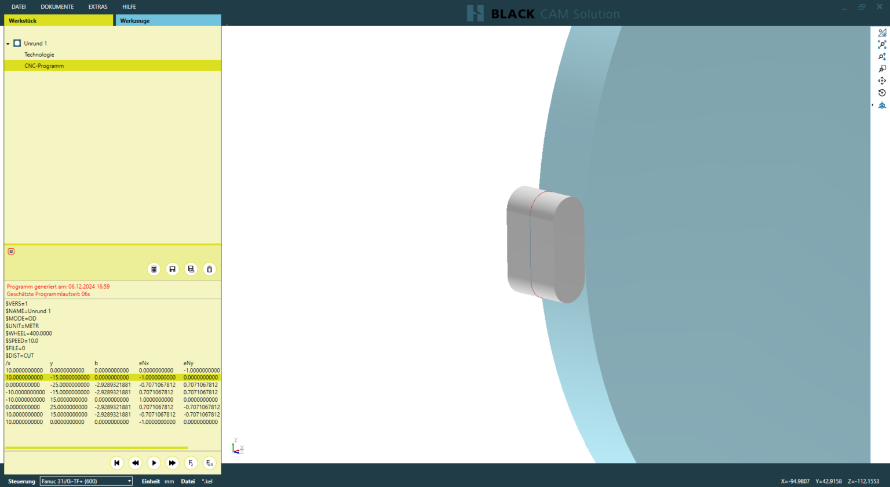The width and height of the screenshot is (890, 487).
Task: Activate the zoom window tool
Action: 882,68
